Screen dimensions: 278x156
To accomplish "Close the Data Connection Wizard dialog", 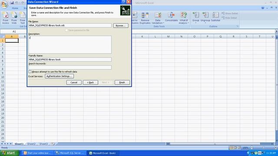I will click(129, 2).
